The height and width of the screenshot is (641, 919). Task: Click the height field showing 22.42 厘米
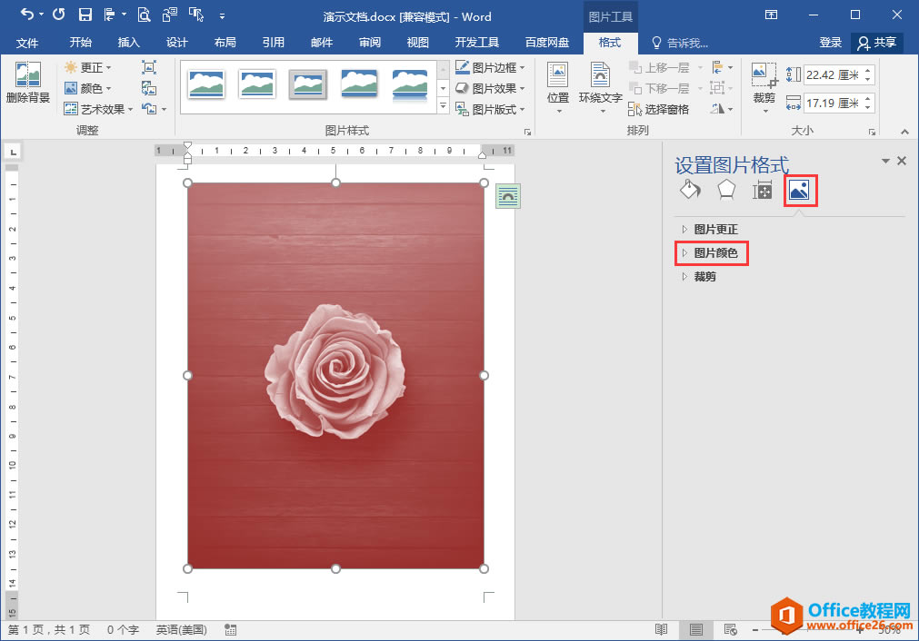pyautogui.click(x=833, y=75)
